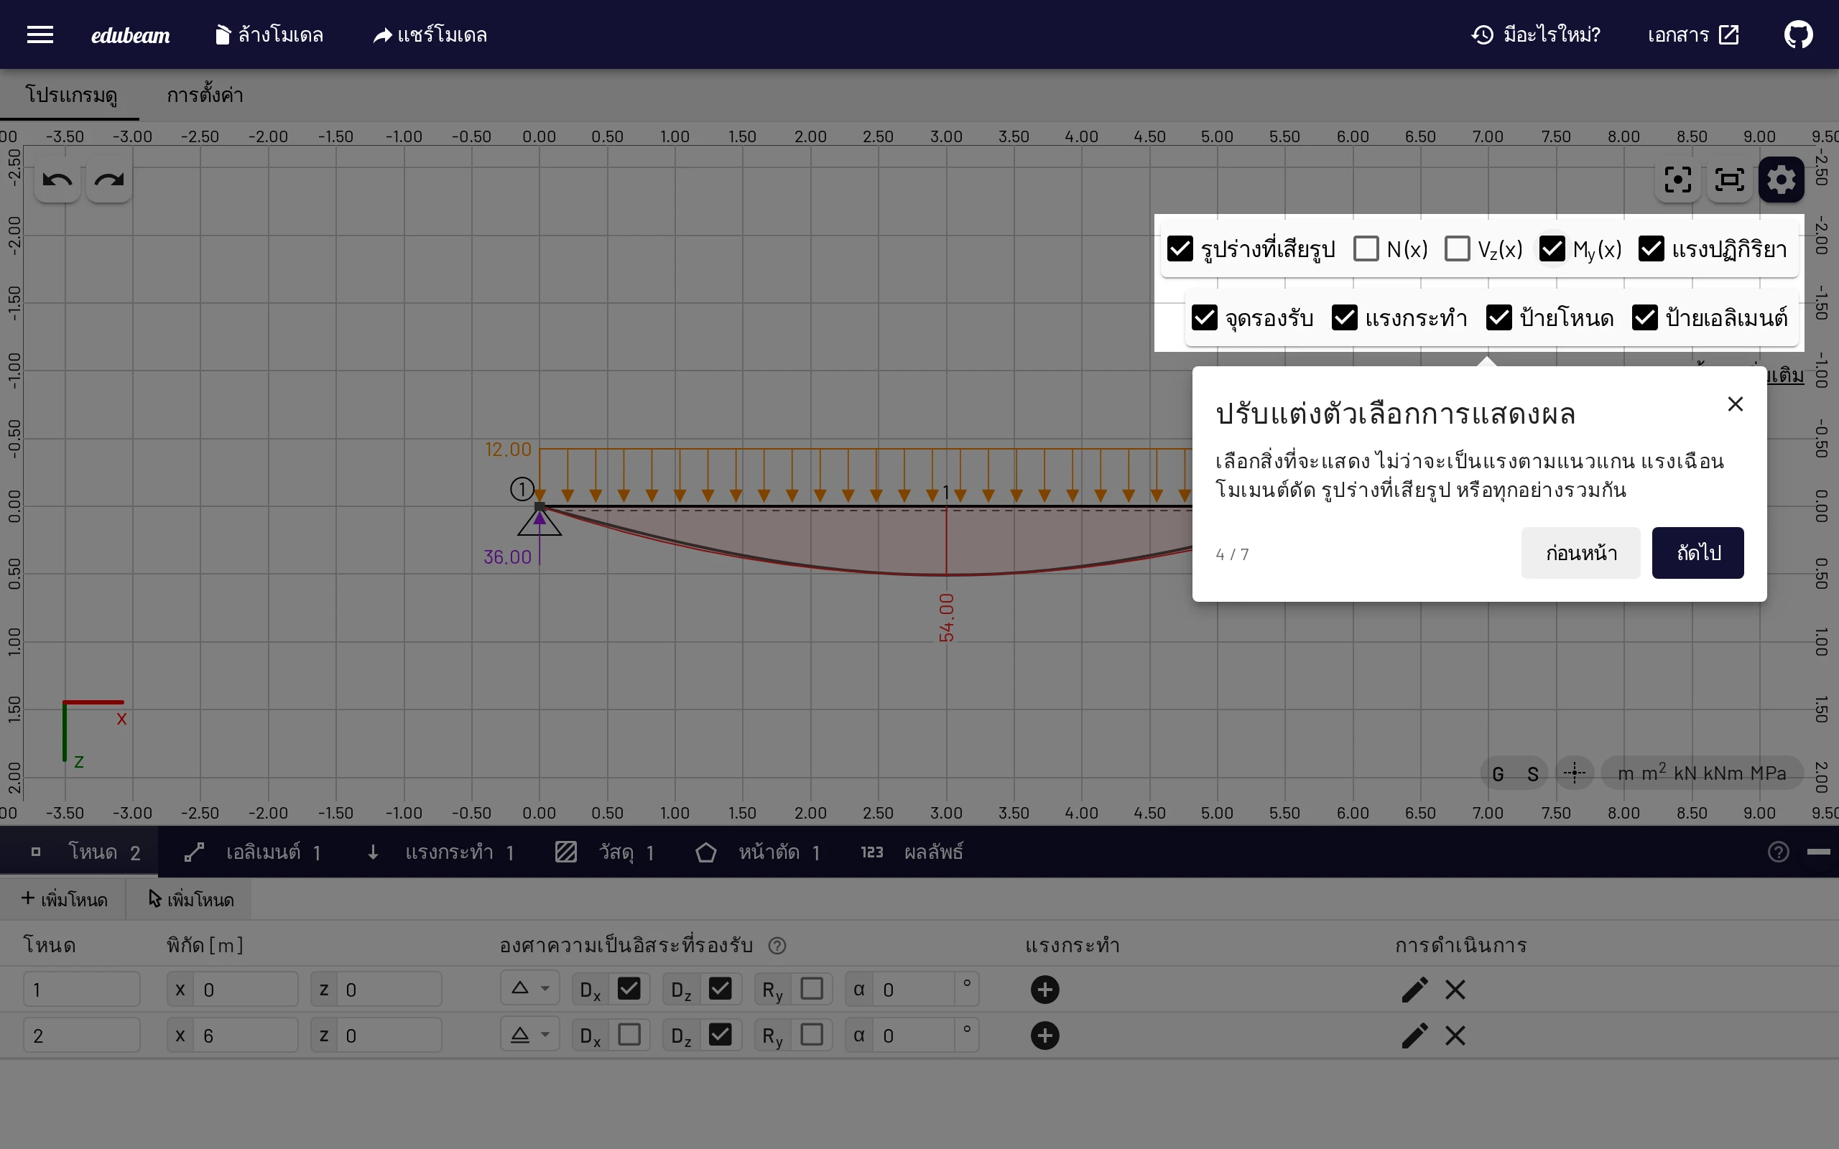
Task: Click the center view crosshair icon
Action: [1678, 180]
